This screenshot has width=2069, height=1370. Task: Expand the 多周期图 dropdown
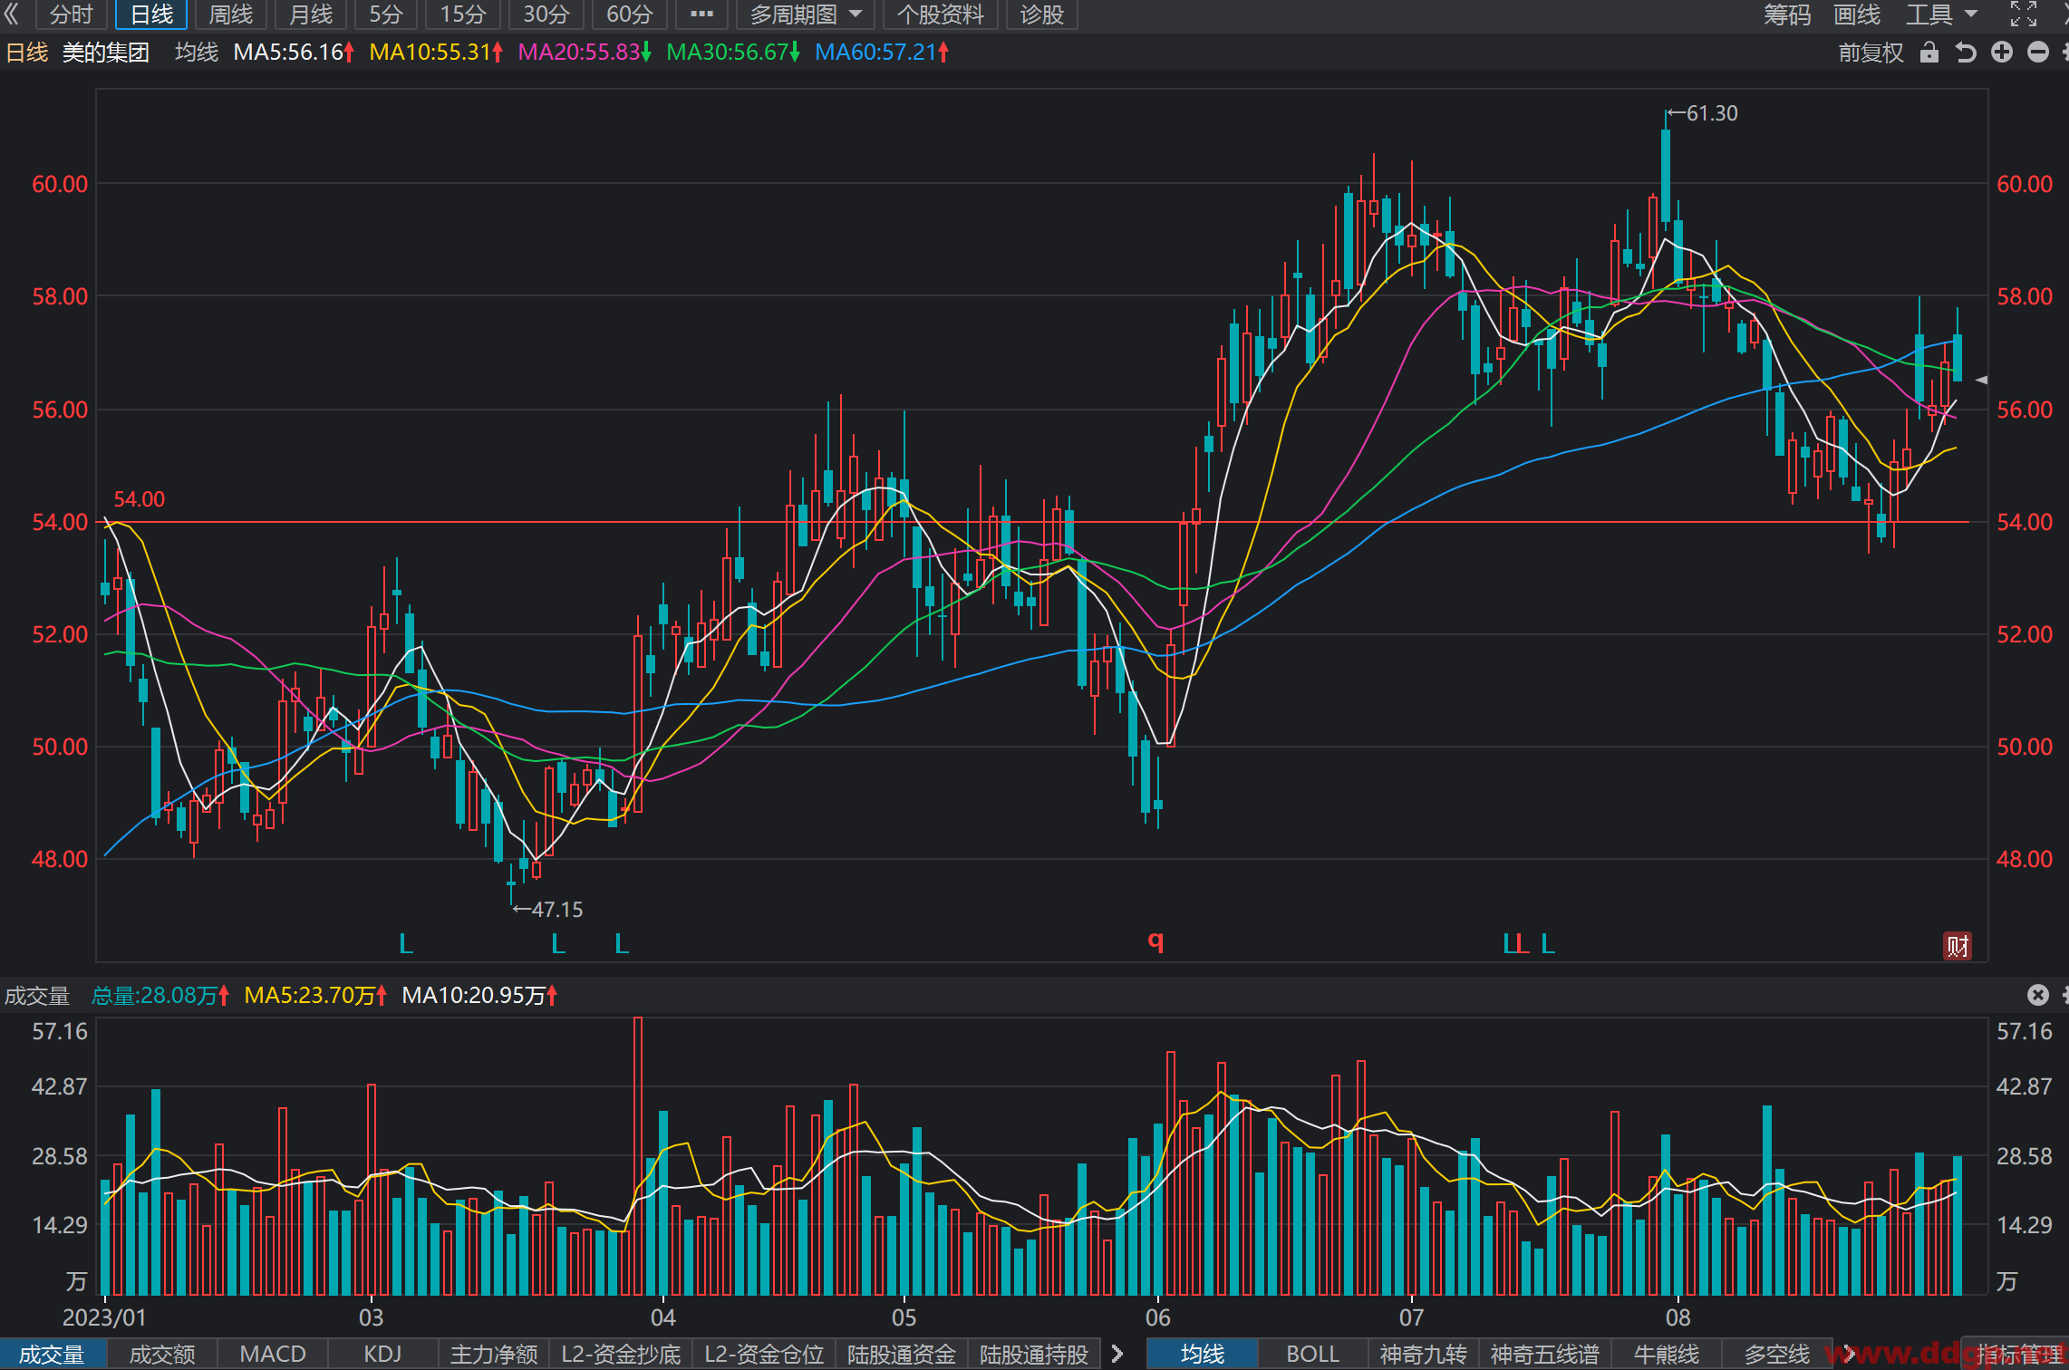[806, 14]
